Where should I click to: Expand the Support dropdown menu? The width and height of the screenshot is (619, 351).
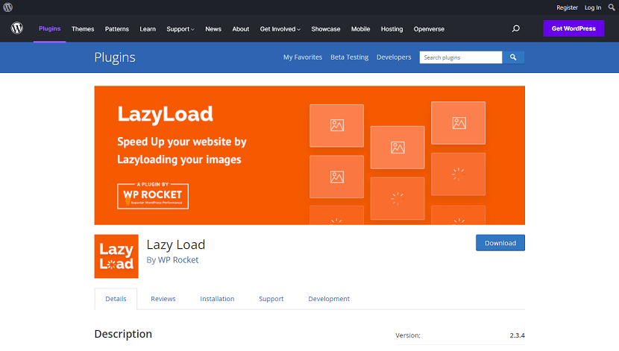[x=180, y=29]
